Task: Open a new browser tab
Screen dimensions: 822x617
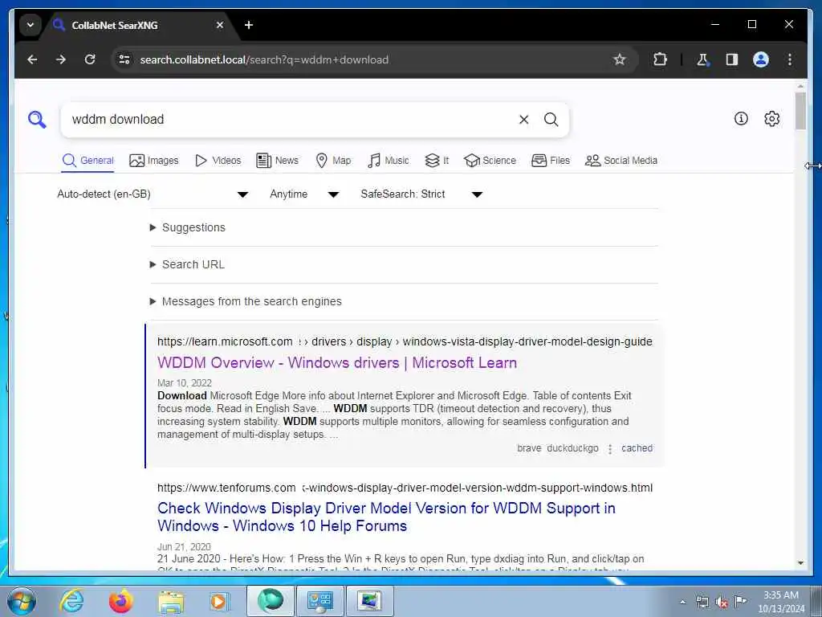Action: [x=249, y=25]
